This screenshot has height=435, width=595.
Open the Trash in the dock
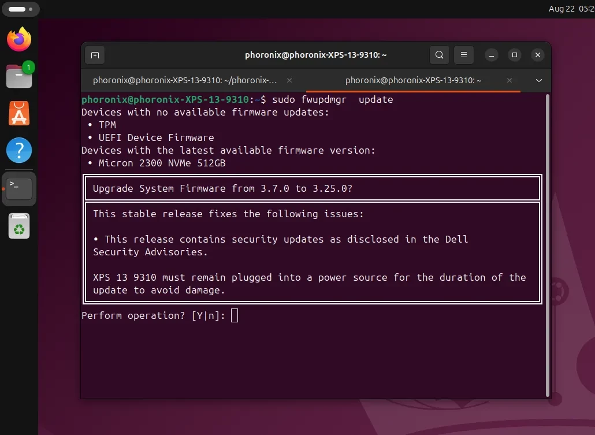[x=19, y=226]
